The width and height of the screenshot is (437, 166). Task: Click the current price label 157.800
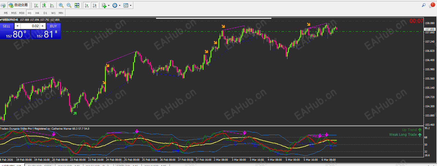point(430,29)
